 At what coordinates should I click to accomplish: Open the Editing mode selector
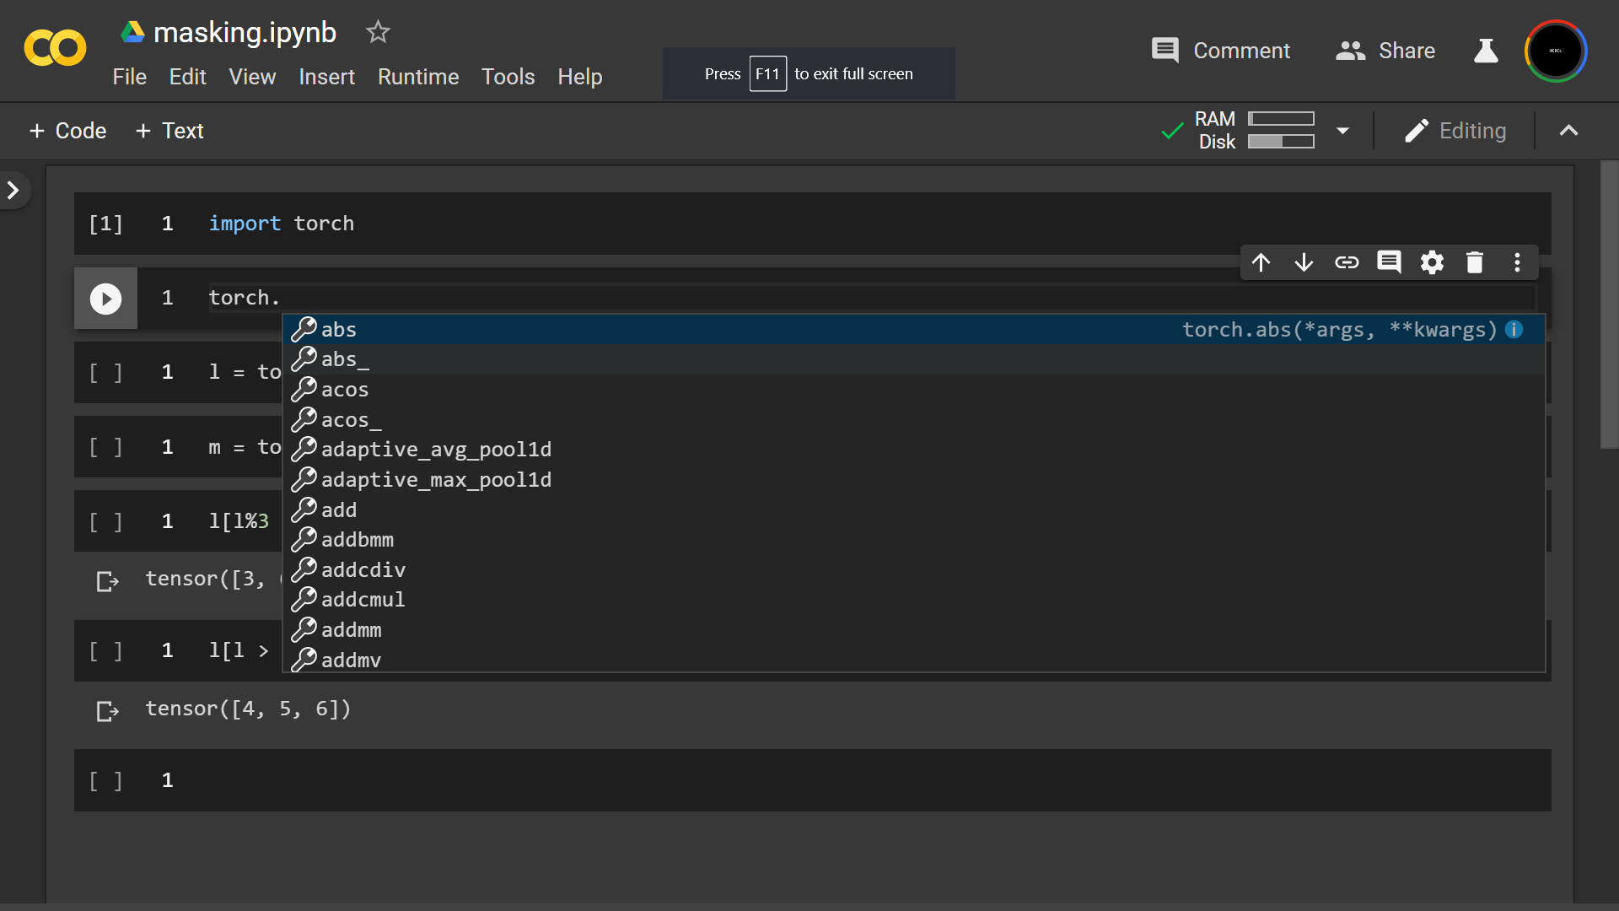tap(1455, 131)
